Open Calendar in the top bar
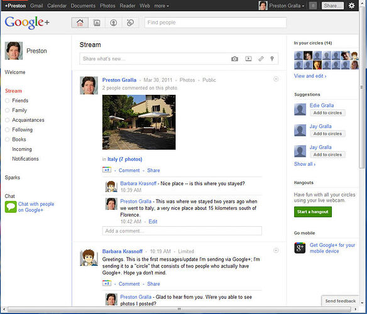This screenshot has height=314, width=367. tap(57, 6)
